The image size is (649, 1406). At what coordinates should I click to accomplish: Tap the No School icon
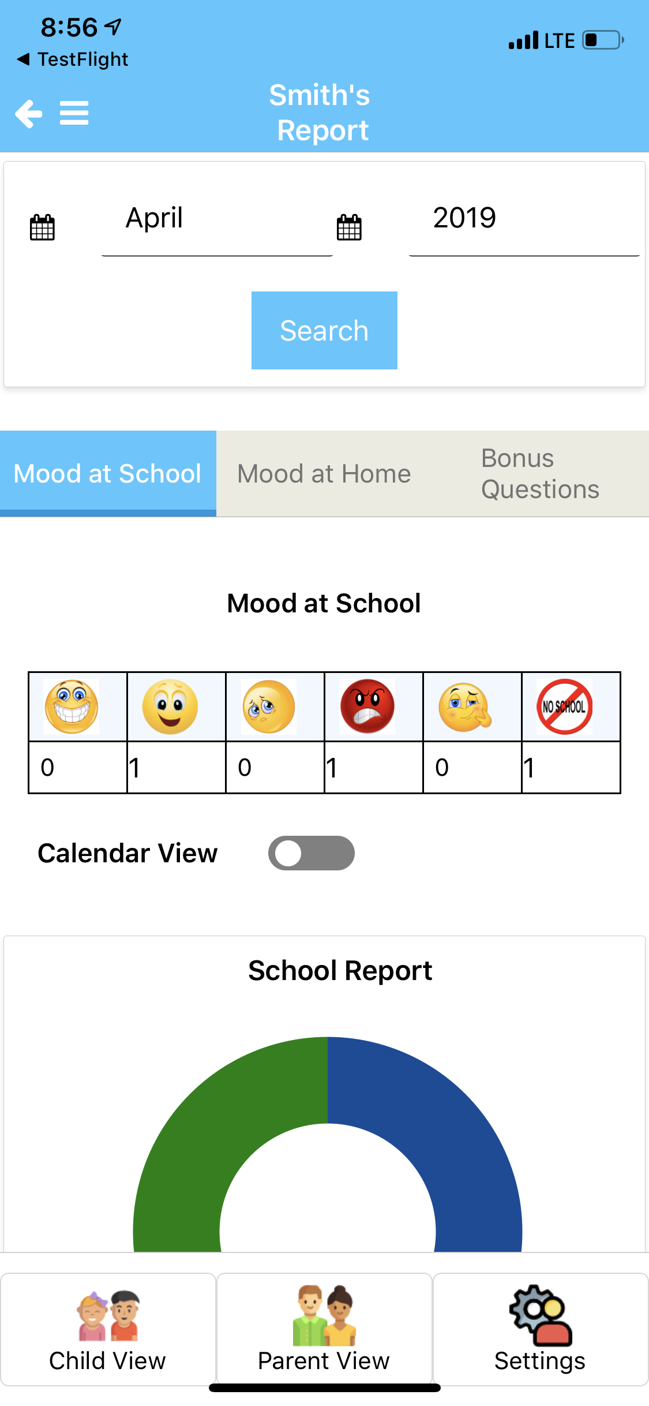click(x=564, y=706)
